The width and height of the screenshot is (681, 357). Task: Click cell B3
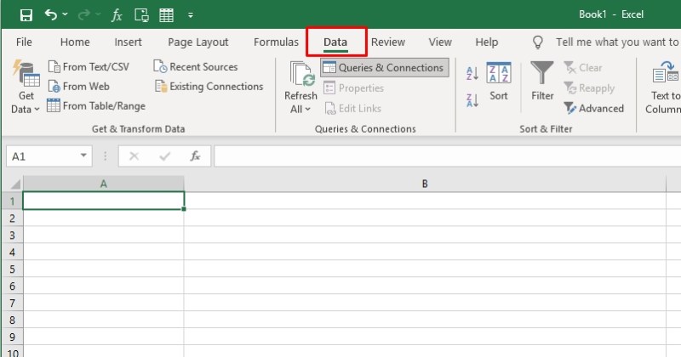click(425, 235)
